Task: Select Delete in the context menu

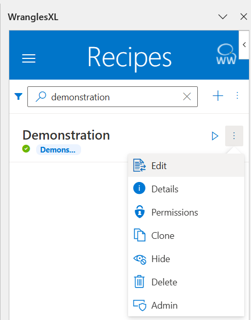Action: 186,282
